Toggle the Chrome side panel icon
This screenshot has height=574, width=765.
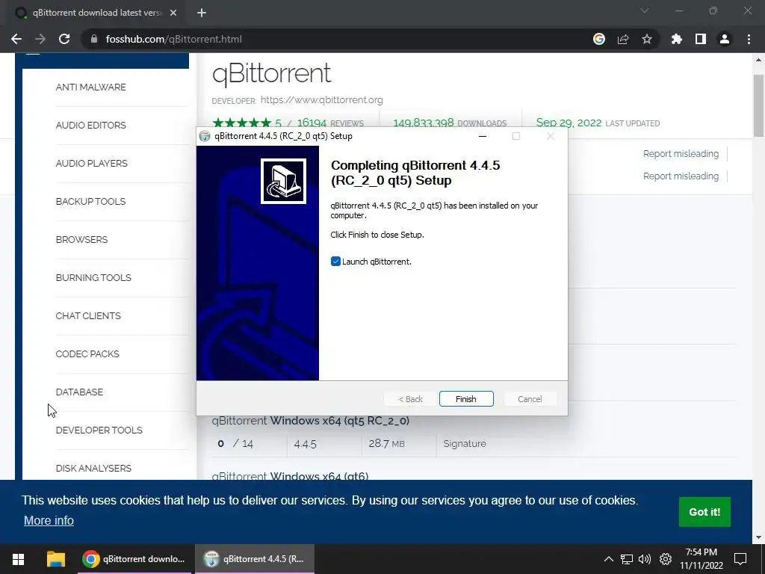701,39
